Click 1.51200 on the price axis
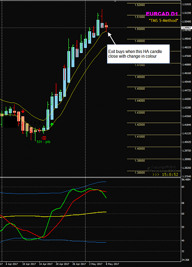Screen dimensions: 192x267 (x=186, y=13)
